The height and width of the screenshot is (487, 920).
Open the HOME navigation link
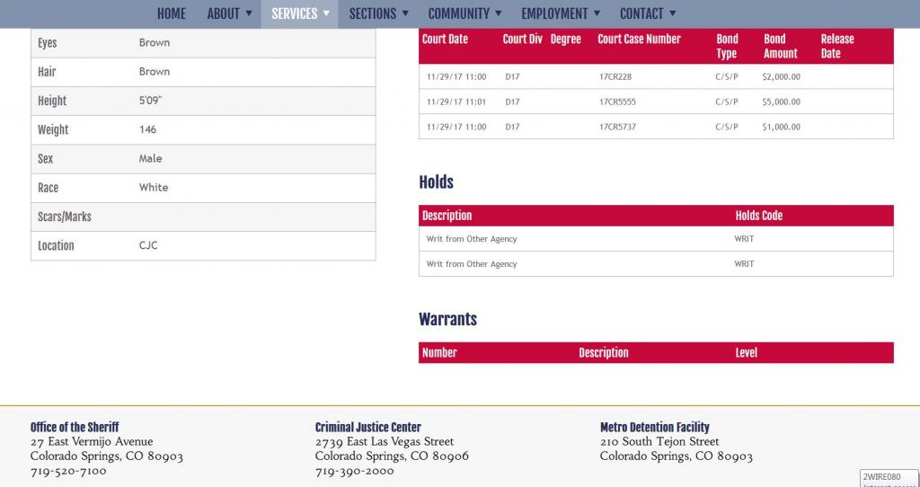[x=171, y=13]
